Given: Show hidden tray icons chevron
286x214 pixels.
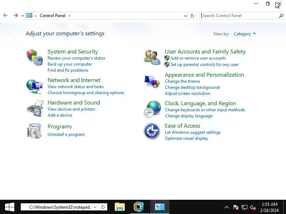Looking at the screenshot, I should [227, 207].
